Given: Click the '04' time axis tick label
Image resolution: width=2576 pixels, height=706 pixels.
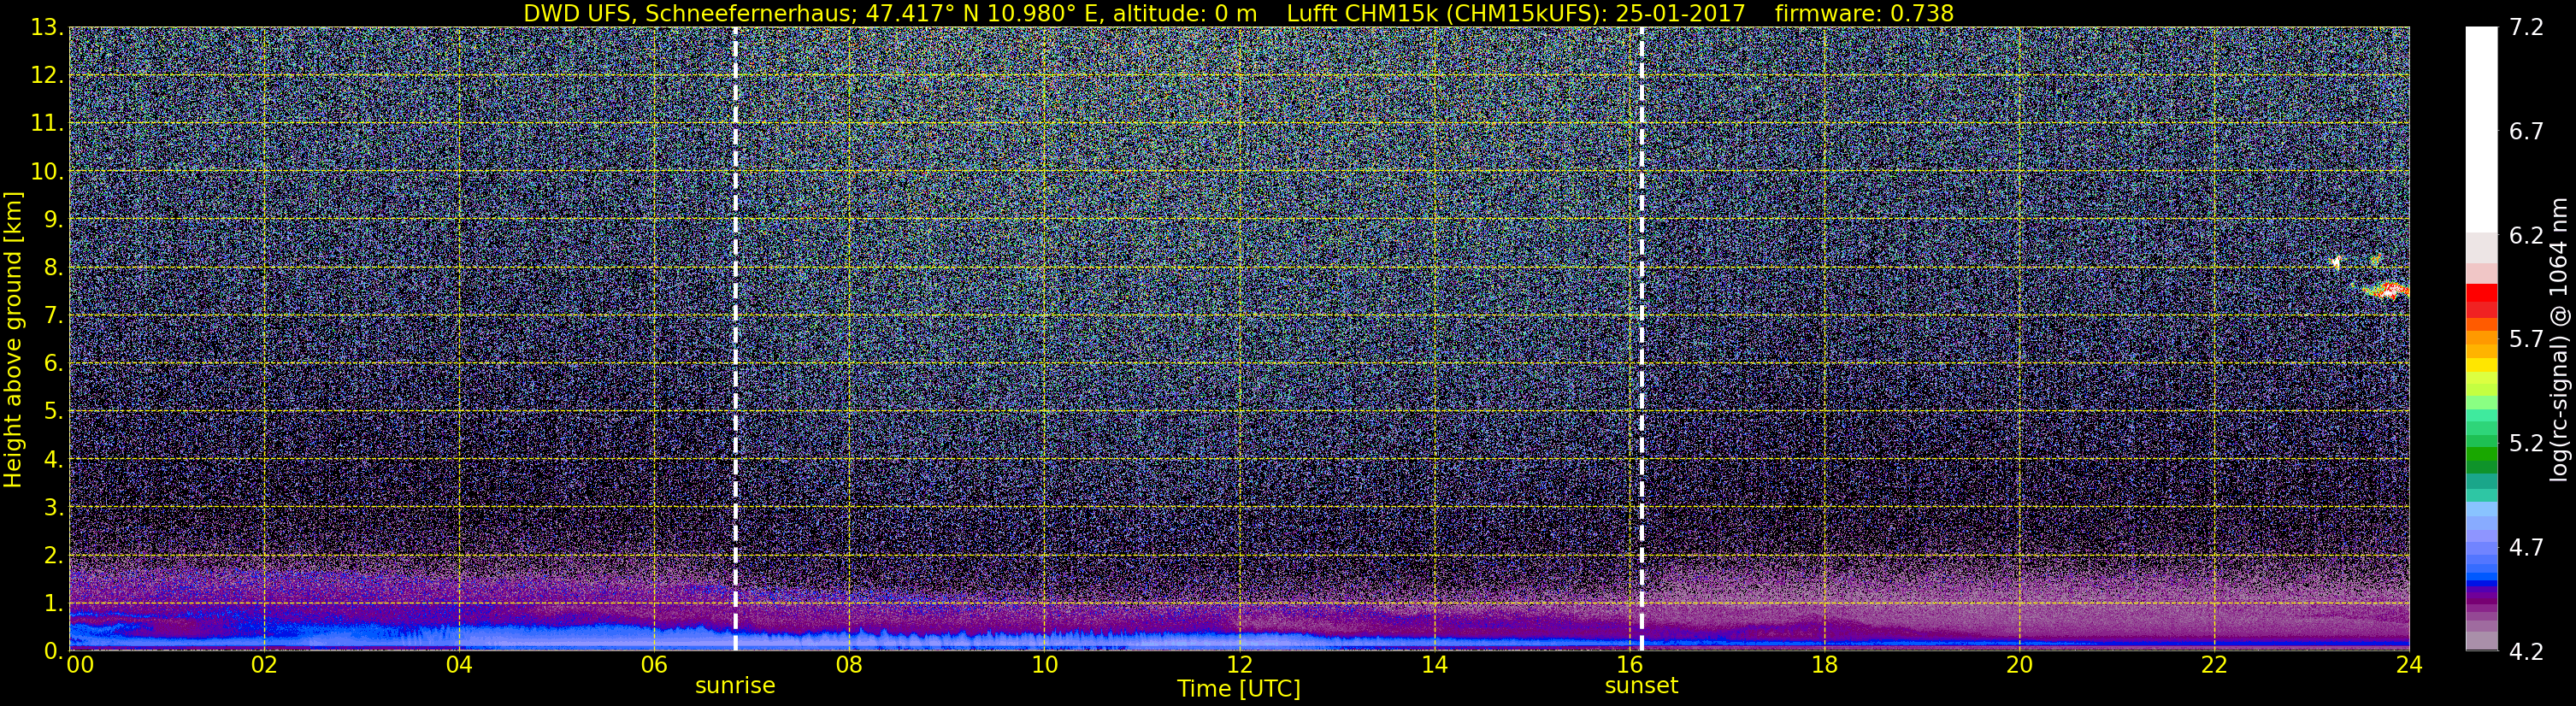Looking at the screenshot, I should [x=459, y=665].
